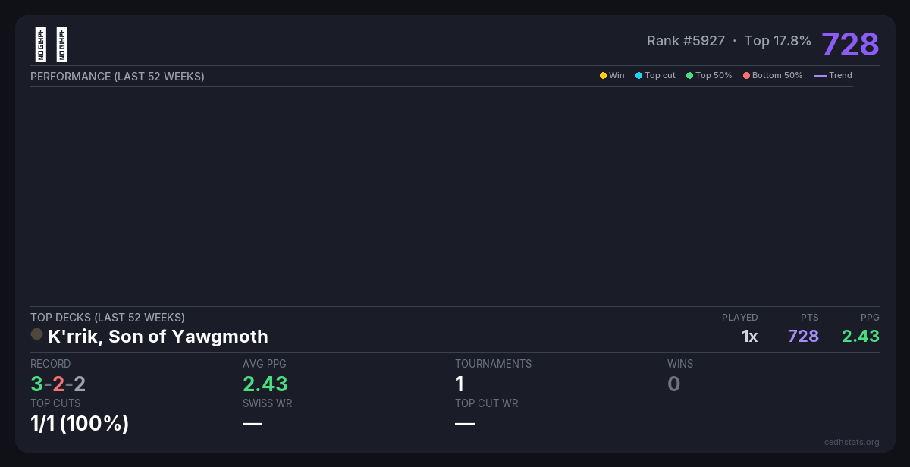Open the cedhstats.org watermark link

pyautogui.click(x=852, y=442)
